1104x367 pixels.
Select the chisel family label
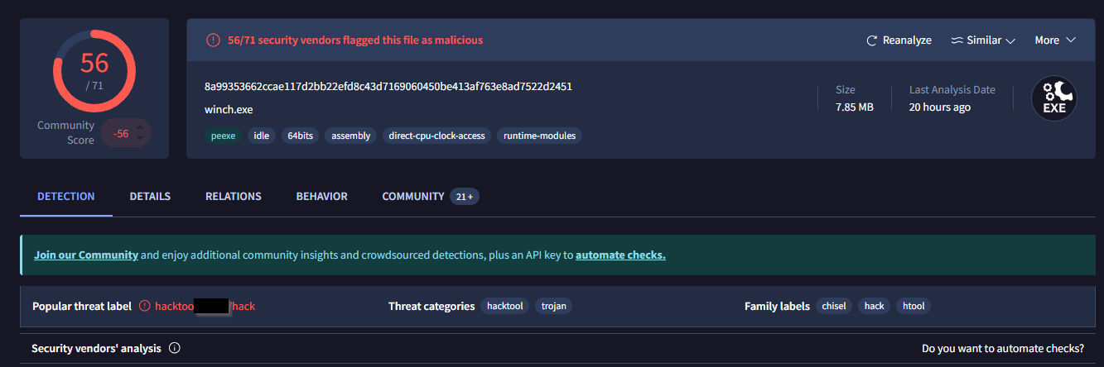(x=833, y=306)
